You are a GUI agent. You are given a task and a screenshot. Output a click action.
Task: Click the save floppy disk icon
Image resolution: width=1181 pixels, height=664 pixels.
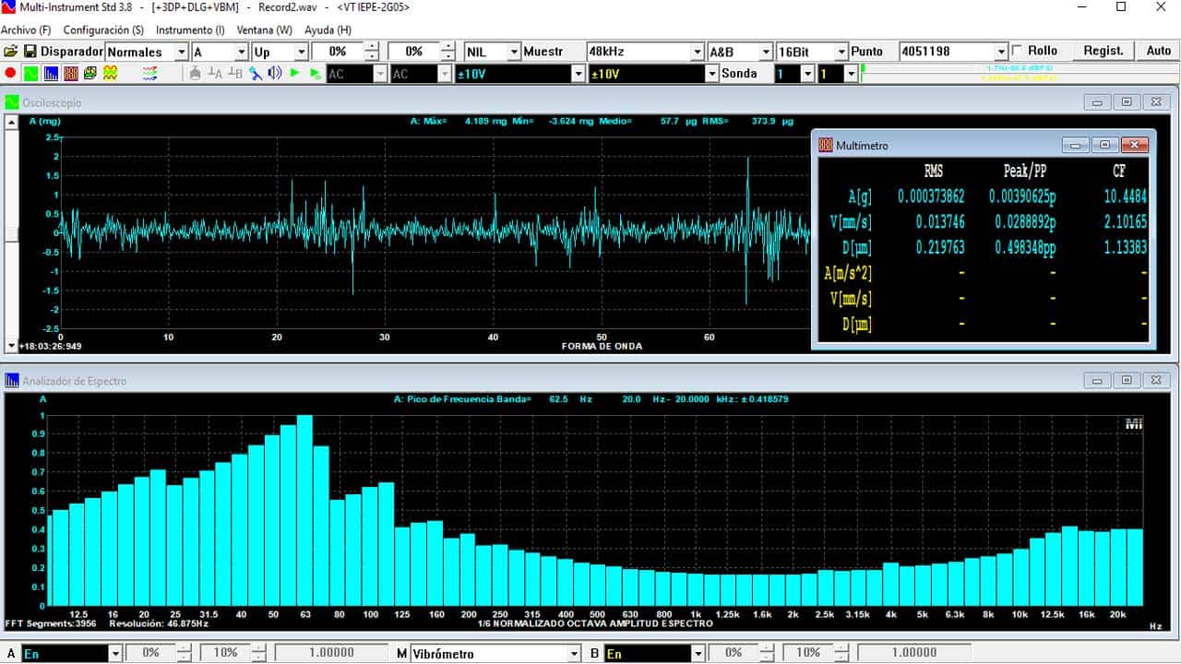point(30,52)
